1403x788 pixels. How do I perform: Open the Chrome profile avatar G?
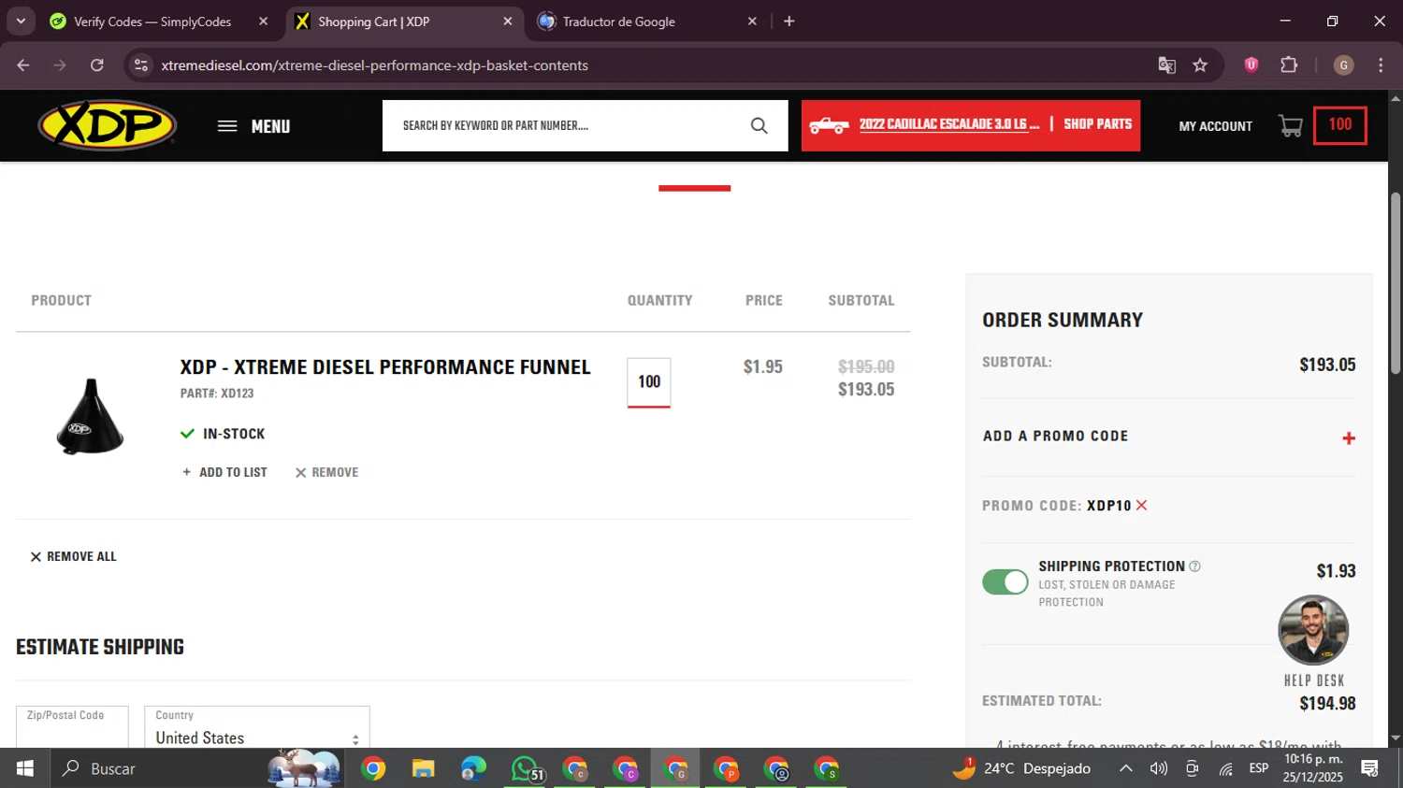point(1344,65)
